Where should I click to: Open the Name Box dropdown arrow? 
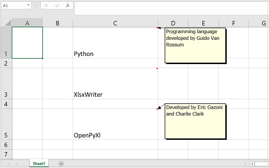pos(28,5)
